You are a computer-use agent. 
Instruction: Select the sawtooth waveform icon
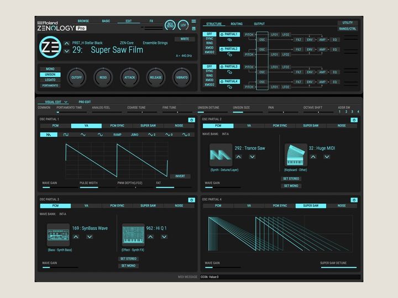(x=49, y=135)
